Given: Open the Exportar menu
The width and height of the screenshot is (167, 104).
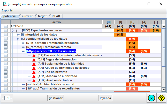Looking at the screenshot, I should coord(8,10).
